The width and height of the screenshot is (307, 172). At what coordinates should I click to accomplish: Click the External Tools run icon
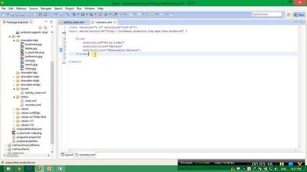click(91, 14)
